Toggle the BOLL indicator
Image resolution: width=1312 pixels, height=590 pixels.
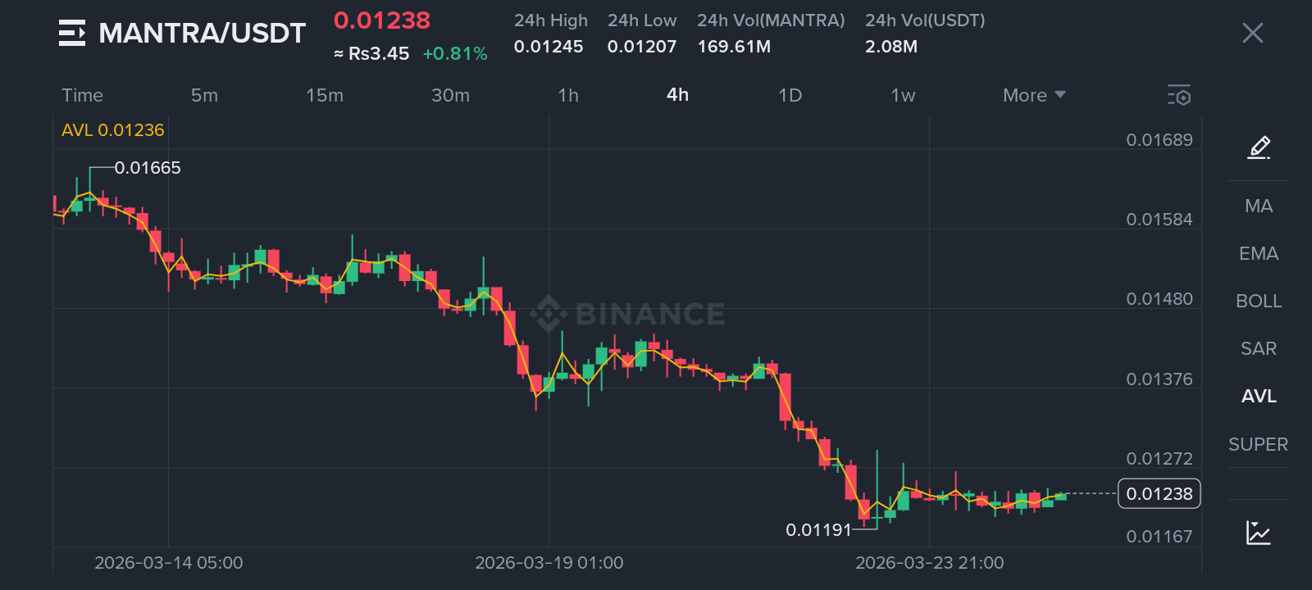pos(1259,301)
